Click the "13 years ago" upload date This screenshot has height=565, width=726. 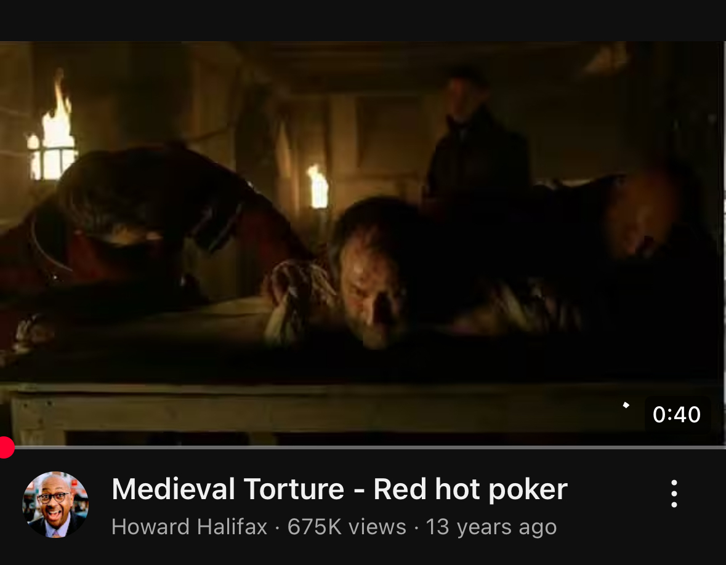491,527
